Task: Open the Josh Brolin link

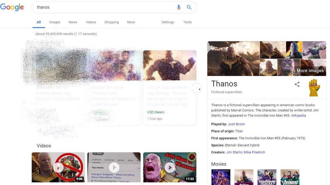Action: 236,124
